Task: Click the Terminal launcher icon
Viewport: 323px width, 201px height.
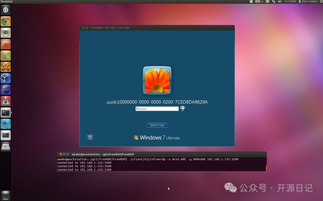Action: click(6, 113)
